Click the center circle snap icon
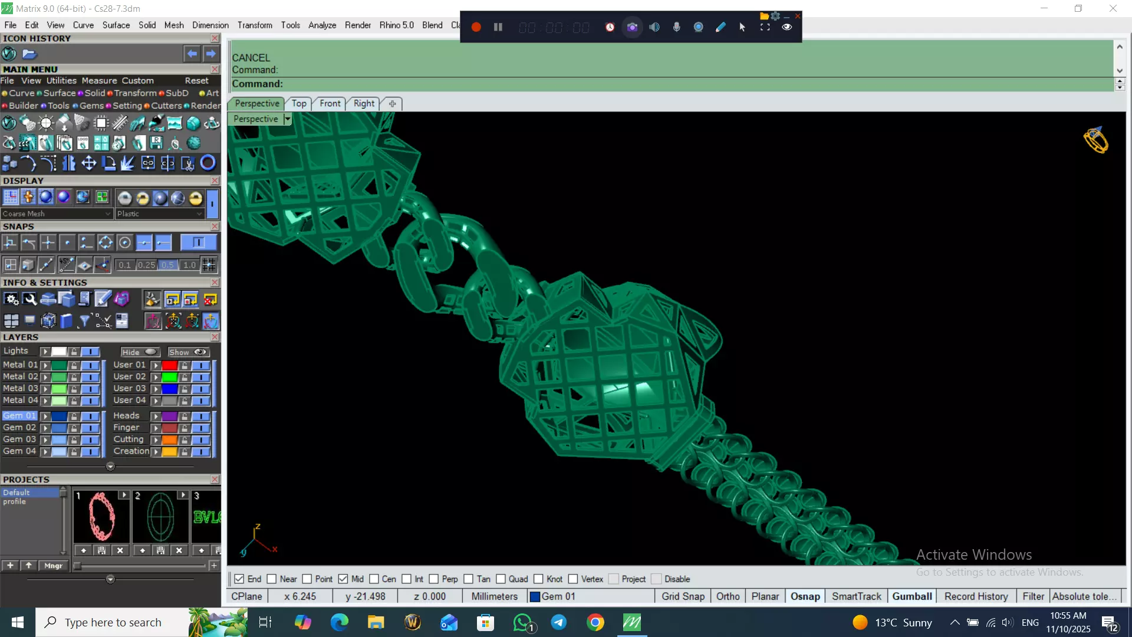This screenshot has width=1132, height=637. 124,242
